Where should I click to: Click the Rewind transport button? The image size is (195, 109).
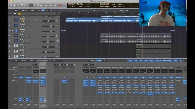(x=41, y=5)
